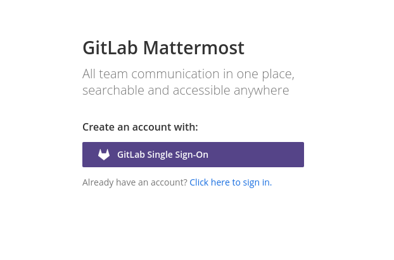Click the empty right side of purple button
The image size is (394, 260).
point(257,155)
